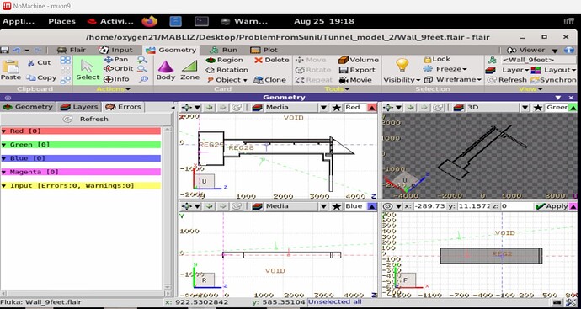The width and height of the screenshot is (581, 309).
Task: Open the Wireframe dropdown menu
Action: pos(453,80)
